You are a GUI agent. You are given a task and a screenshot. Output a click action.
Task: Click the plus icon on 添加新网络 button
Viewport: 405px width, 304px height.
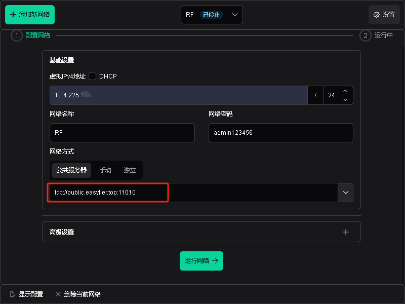click(x=12, y=15)
